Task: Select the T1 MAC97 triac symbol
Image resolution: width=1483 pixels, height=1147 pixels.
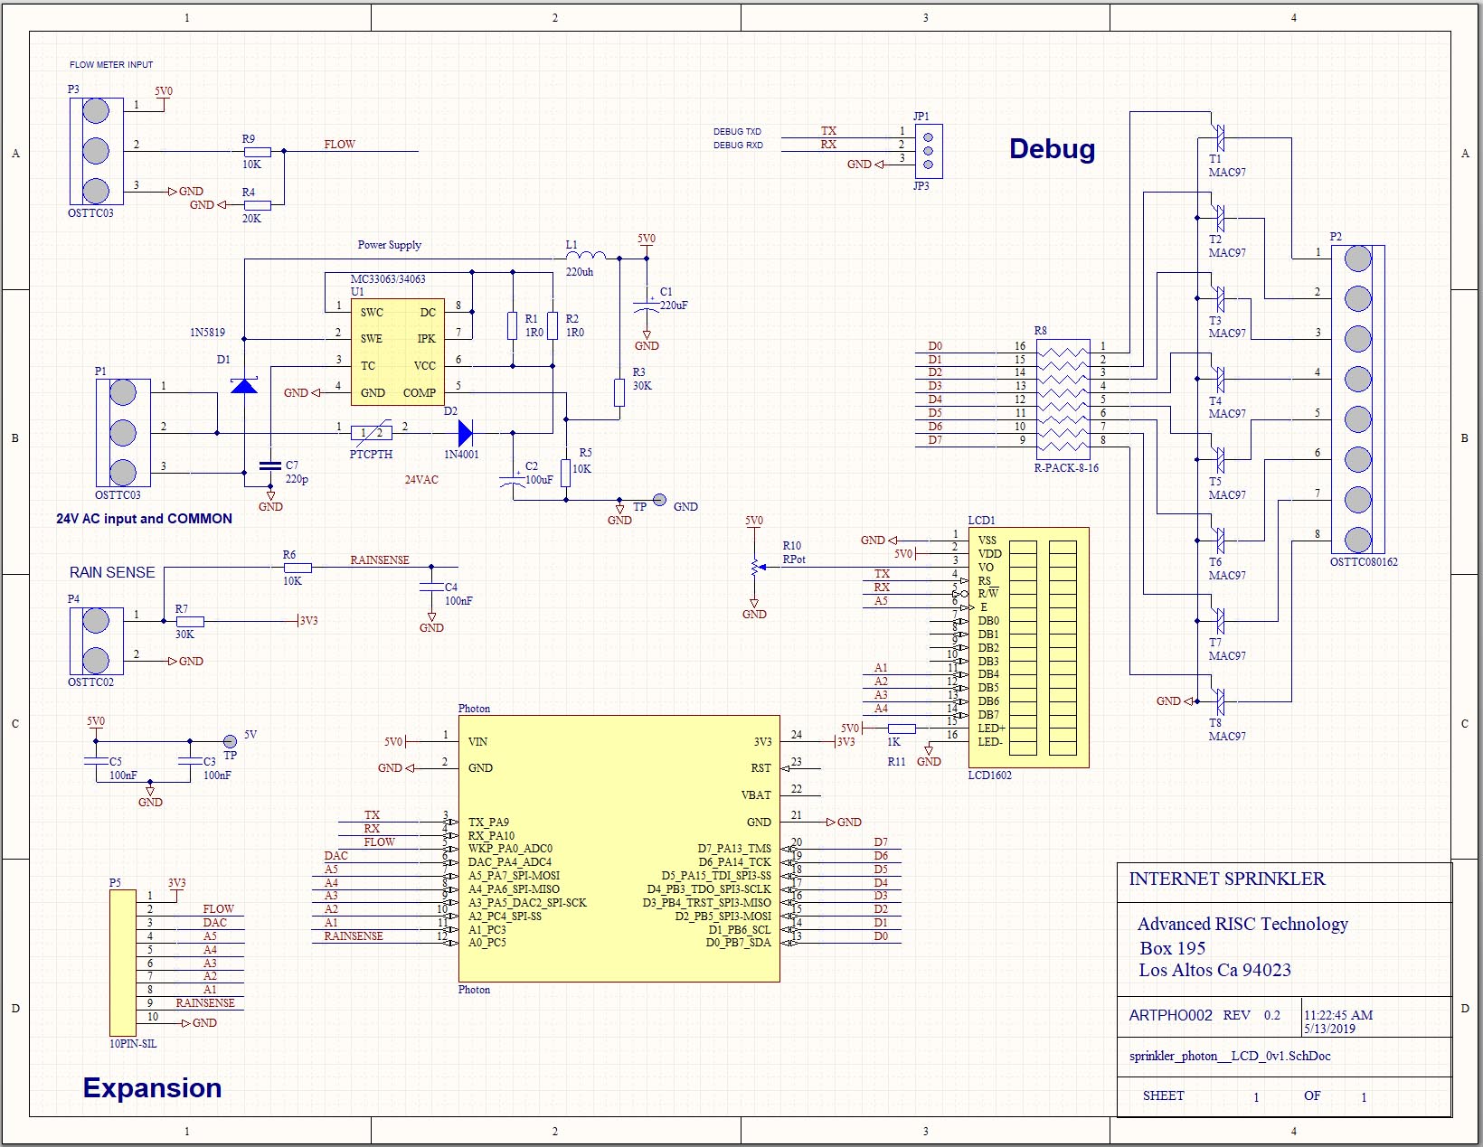Action: click(x=1219, y=137)
